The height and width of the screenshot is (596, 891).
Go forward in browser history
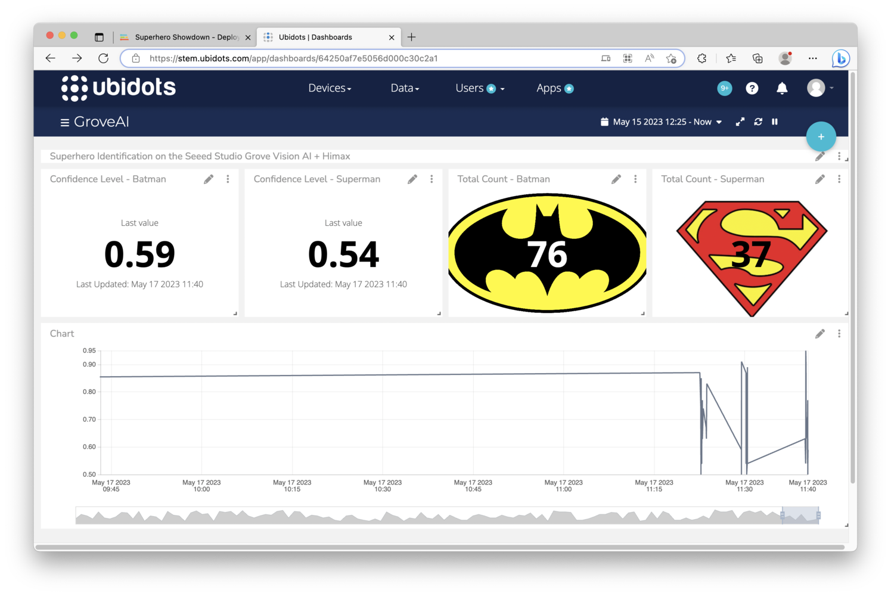(77, 58)
